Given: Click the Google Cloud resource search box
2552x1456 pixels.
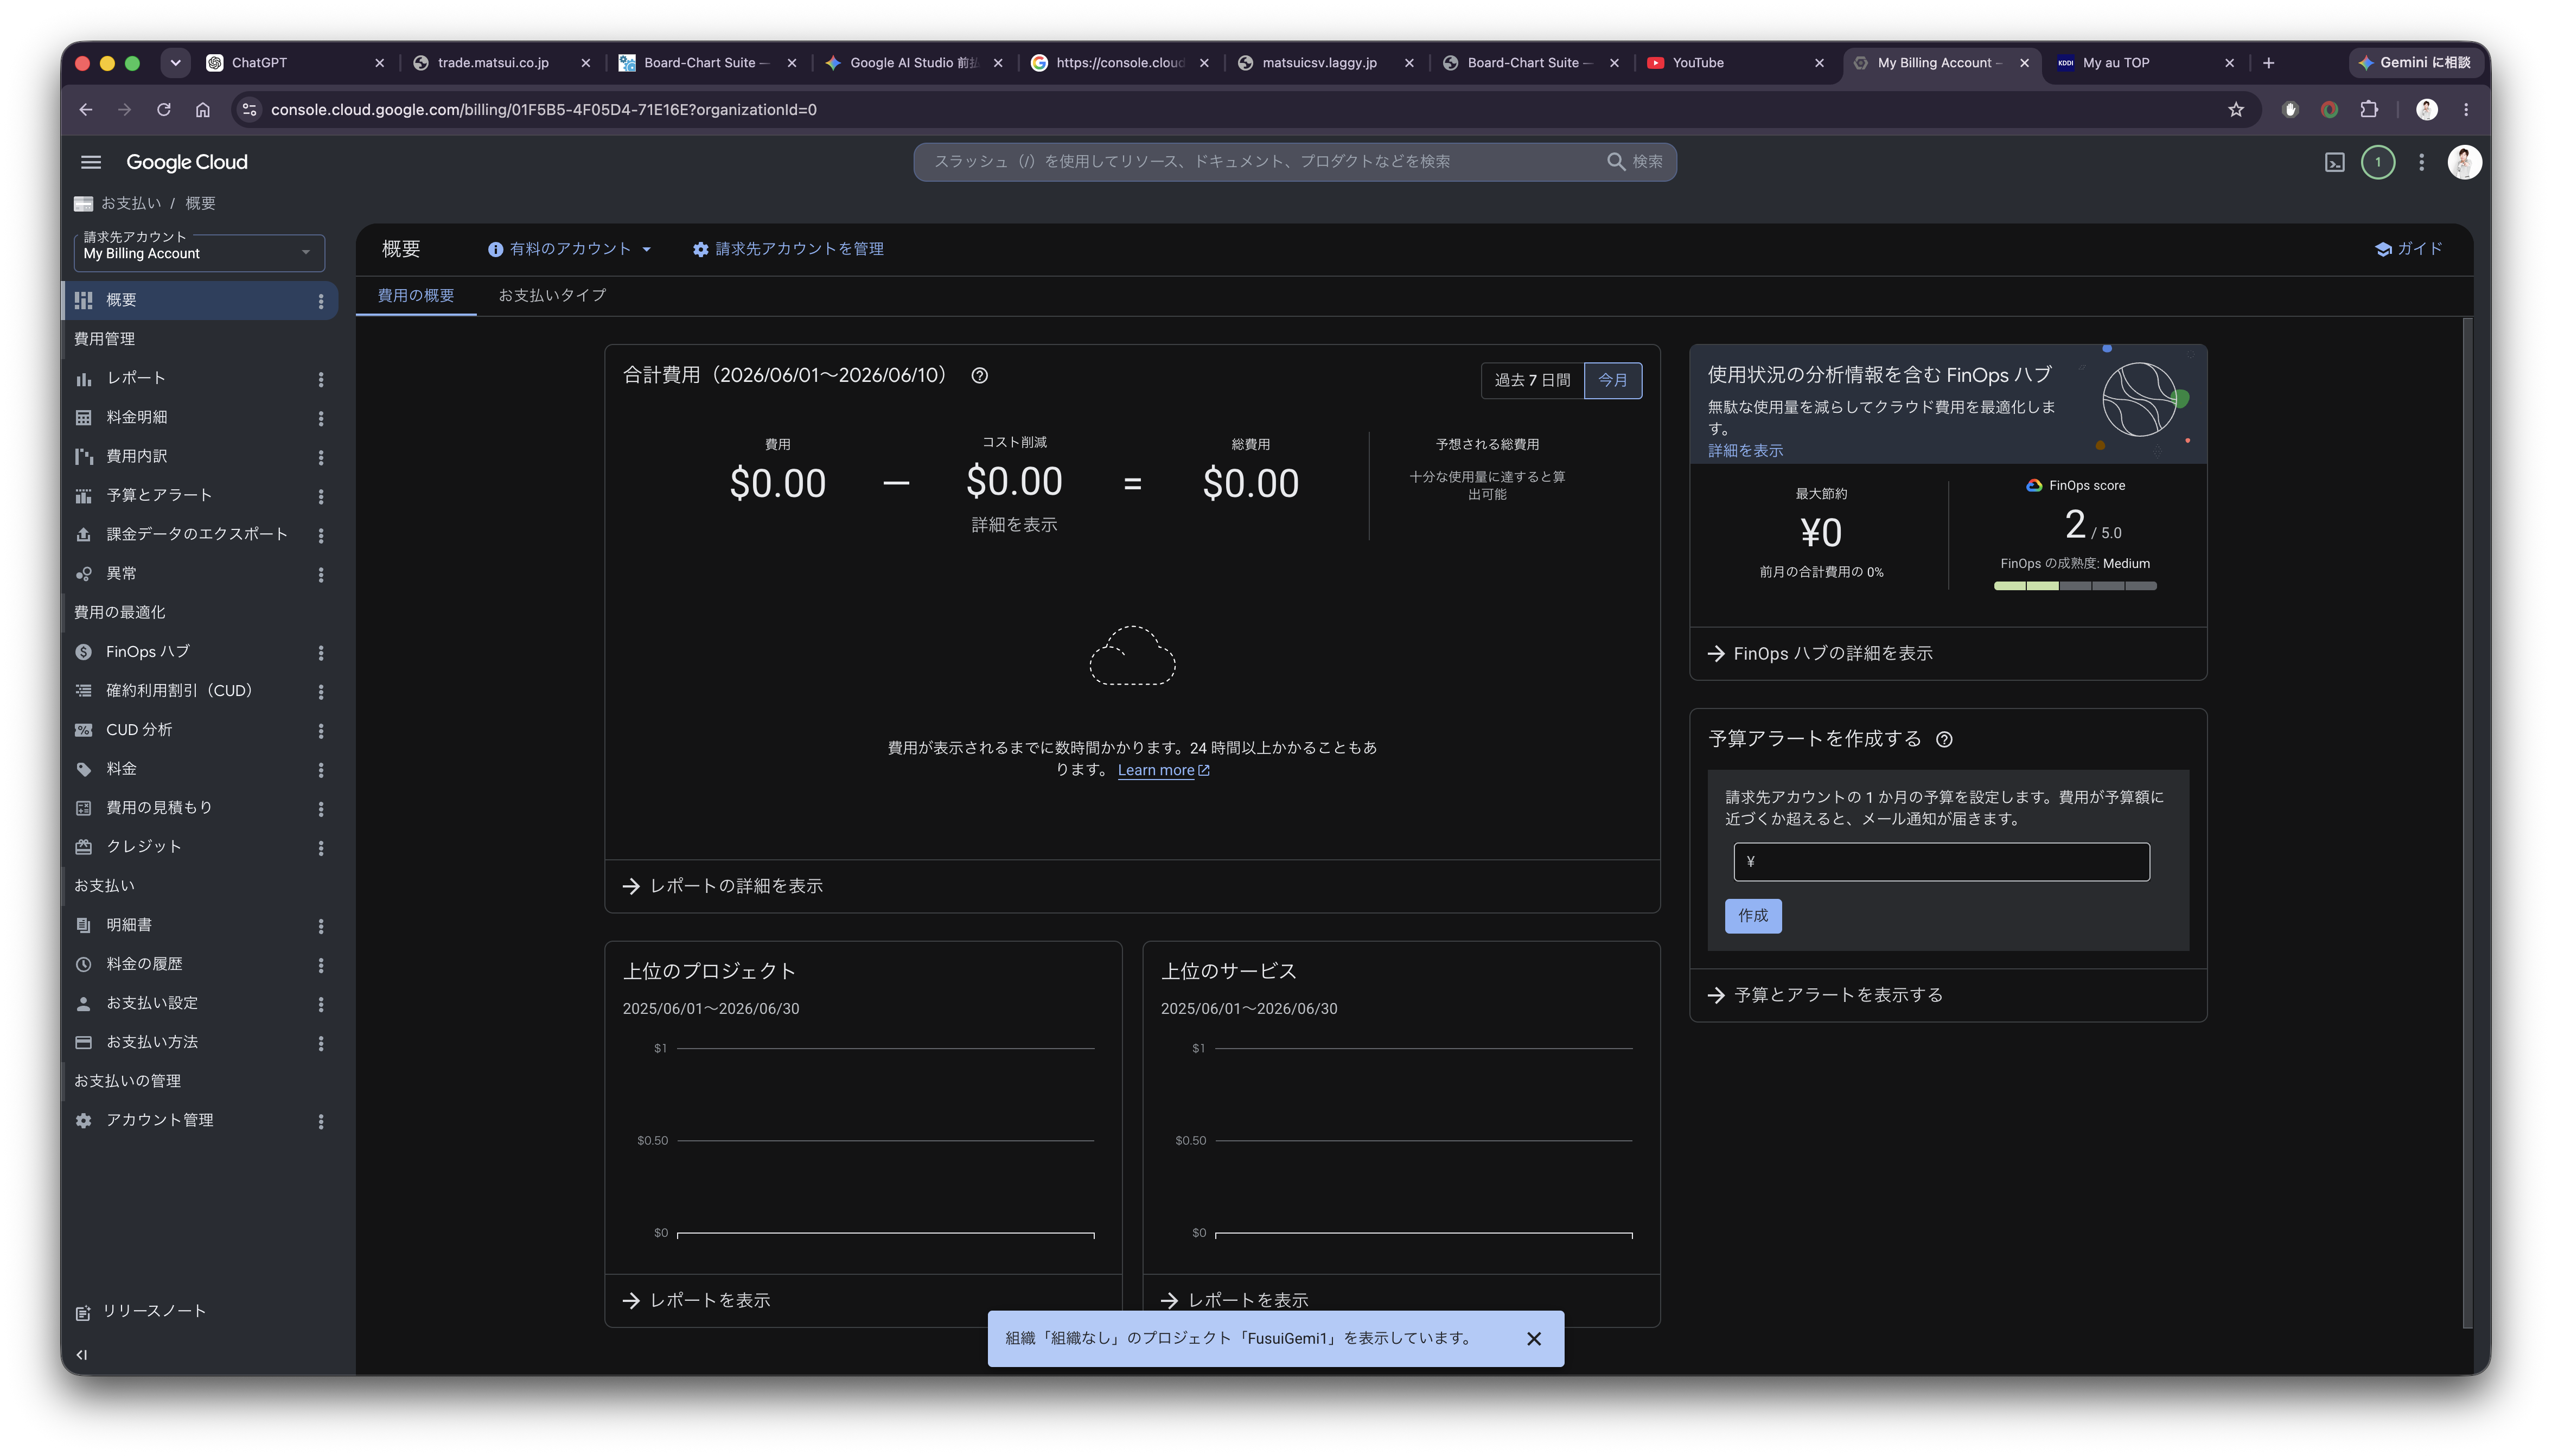Looking at the screenshot, I should click(x=1294, y=162).
